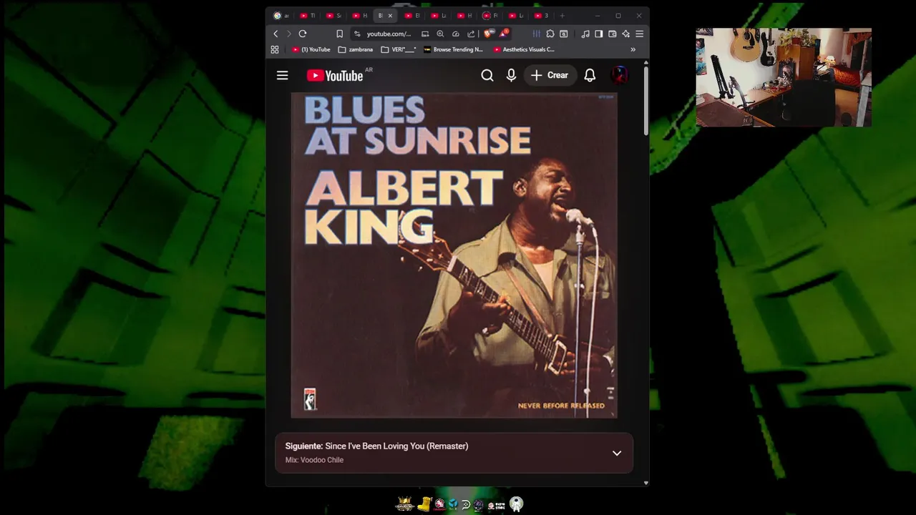Open site settings icon in the address bar

tap(357, 34)
